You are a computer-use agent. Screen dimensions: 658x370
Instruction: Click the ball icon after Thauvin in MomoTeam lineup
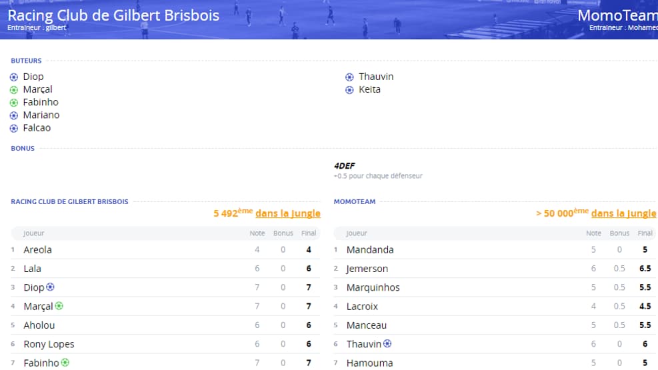tap(387, 343)
